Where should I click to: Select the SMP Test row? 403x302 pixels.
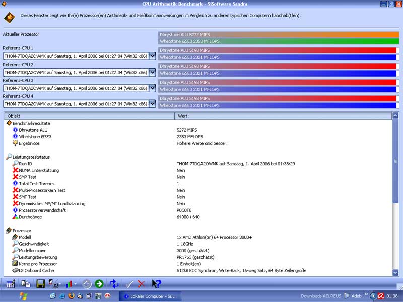(24, 177)
